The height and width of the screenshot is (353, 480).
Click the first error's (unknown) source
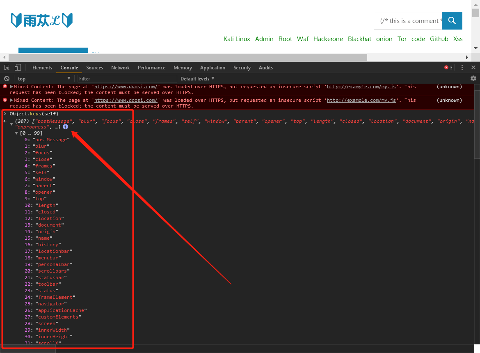449,87
